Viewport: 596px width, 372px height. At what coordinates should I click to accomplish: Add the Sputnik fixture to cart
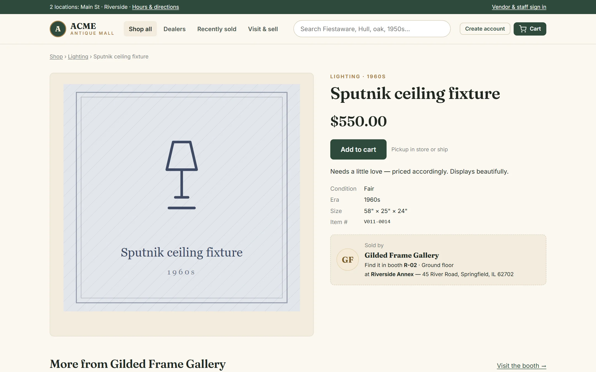(x=358, y=149)
